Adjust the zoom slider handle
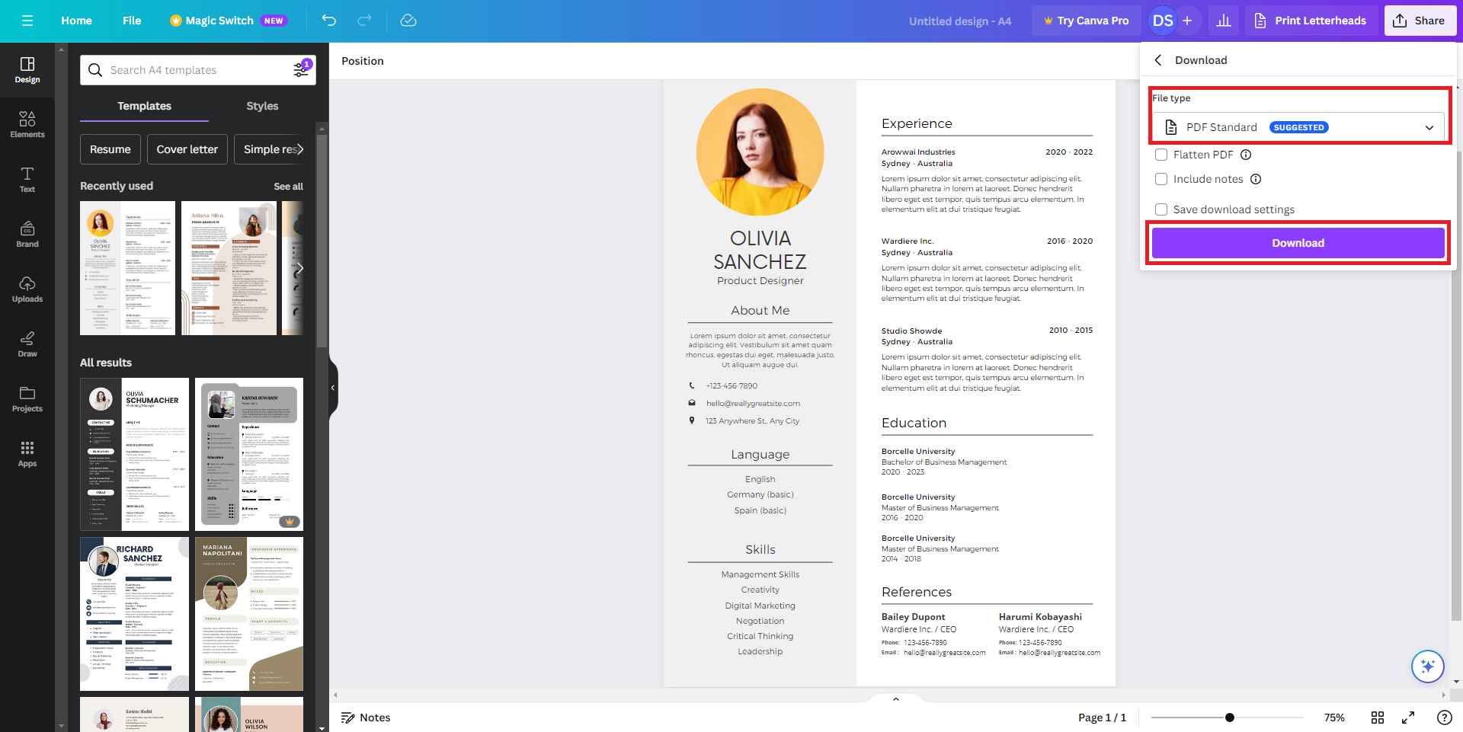This screenshot has width=1463, height=732. [1230, 718]
